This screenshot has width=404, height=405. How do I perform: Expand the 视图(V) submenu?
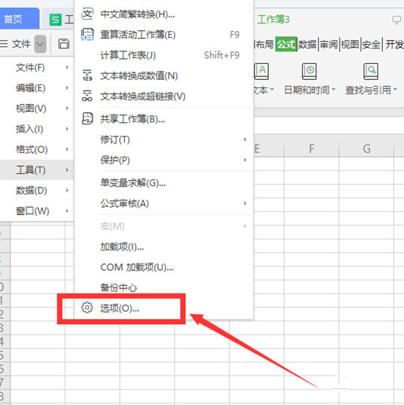(37, 109)
